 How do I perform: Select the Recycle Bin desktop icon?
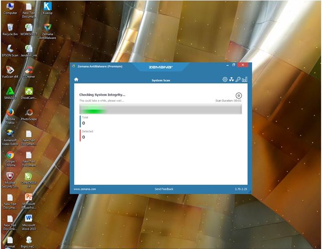coord(10,29)
